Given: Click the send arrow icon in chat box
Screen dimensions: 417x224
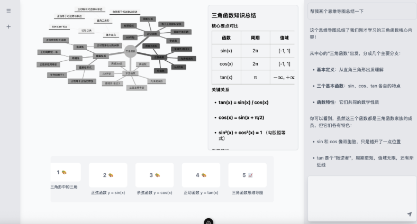Looking at the screenshot, I should click(409, 214).
